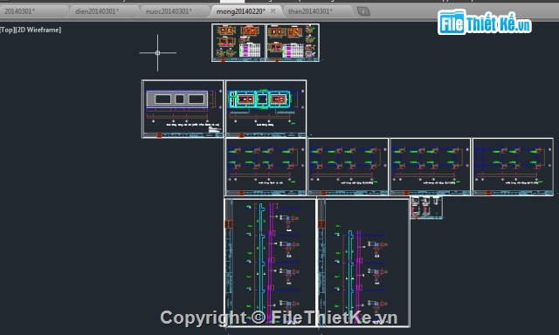Viewport: 559px width, 335px height.
Task: Select the second column layout sheet in row
Action: click(349, 167)
